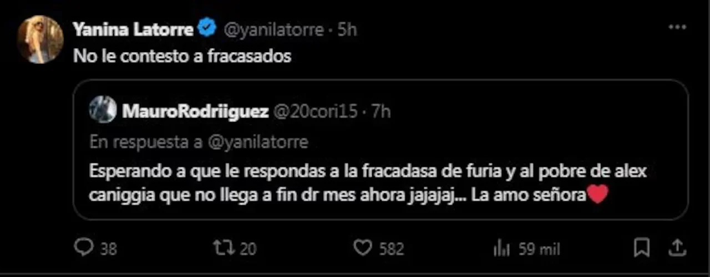
Task: Click @yanilatorre in 'En respuesta a' line
Action: click(257, 142)
